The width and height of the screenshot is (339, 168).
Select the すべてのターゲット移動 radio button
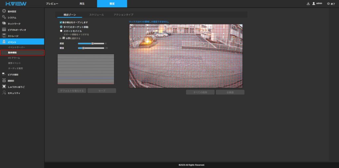pyautogui.click(x=61, y=27)
